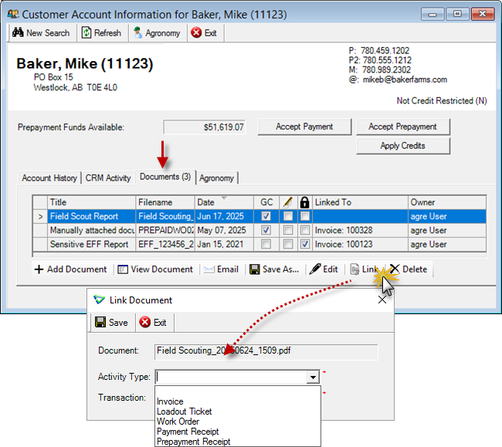Toggle locked checkbox for Field Scout Report

(x=305, y=216)
